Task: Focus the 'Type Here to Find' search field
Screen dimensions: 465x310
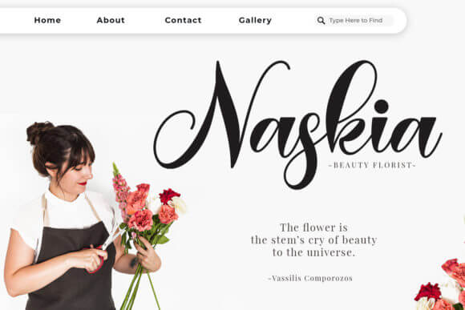Action: pyautogui.click(x=355, y=21)
